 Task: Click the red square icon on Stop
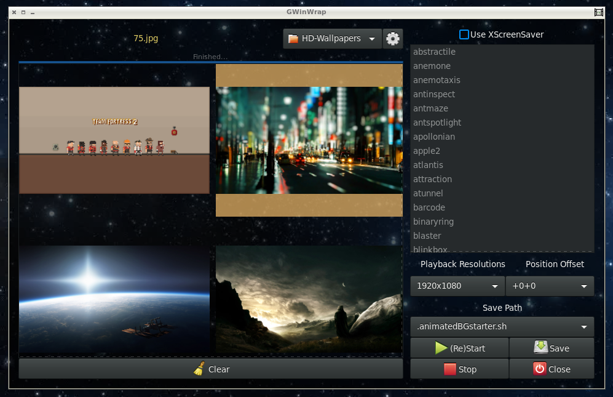click(449, 369)
